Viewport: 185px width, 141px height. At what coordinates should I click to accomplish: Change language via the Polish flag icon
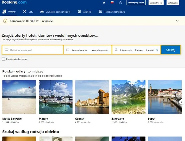(x=112, y=2)
